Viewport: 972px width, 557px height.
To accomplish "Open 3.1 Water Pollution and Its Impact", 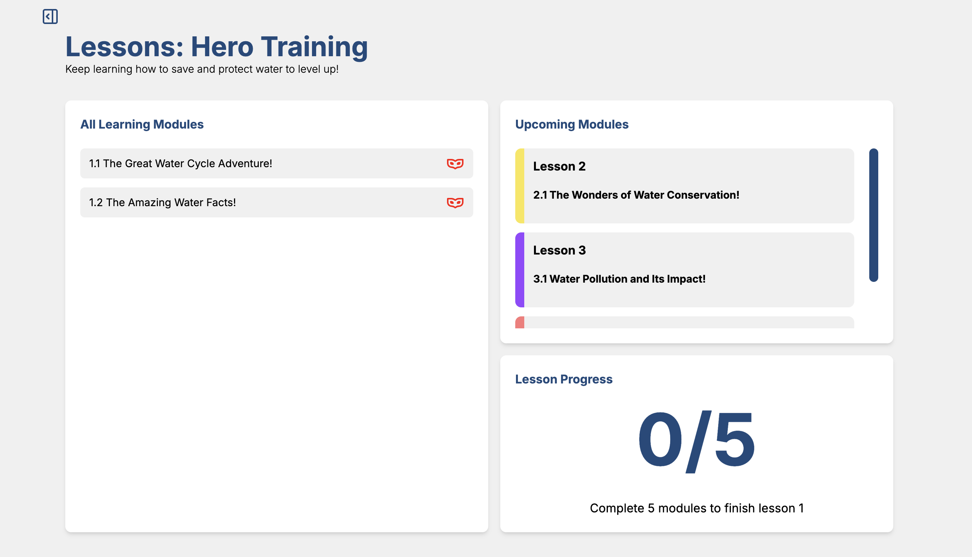I will 619,279.
